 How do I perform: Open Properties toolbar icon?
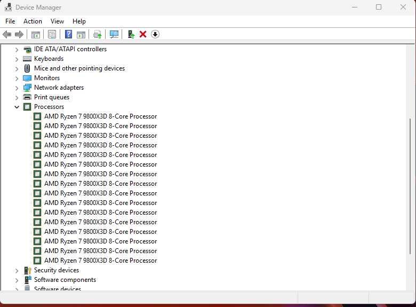[x=52, y=34]
